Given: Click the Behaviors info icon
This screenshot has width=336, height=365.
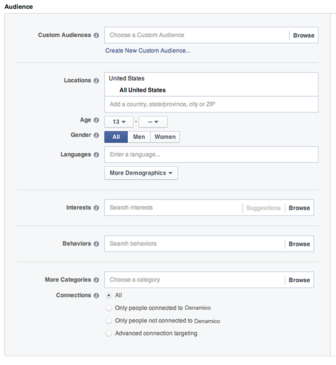Looking at the screenshot, I should point(96,244).
